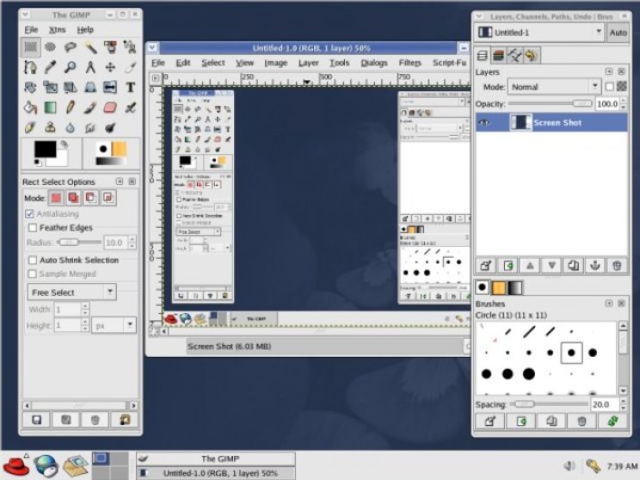Open the Untitled-1 image selector dropdown
Screen dimensions: 640x480
click(539, 32)
